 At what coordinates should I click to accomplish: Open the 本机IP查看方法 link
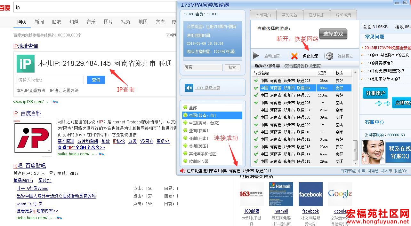pos(31,91)
